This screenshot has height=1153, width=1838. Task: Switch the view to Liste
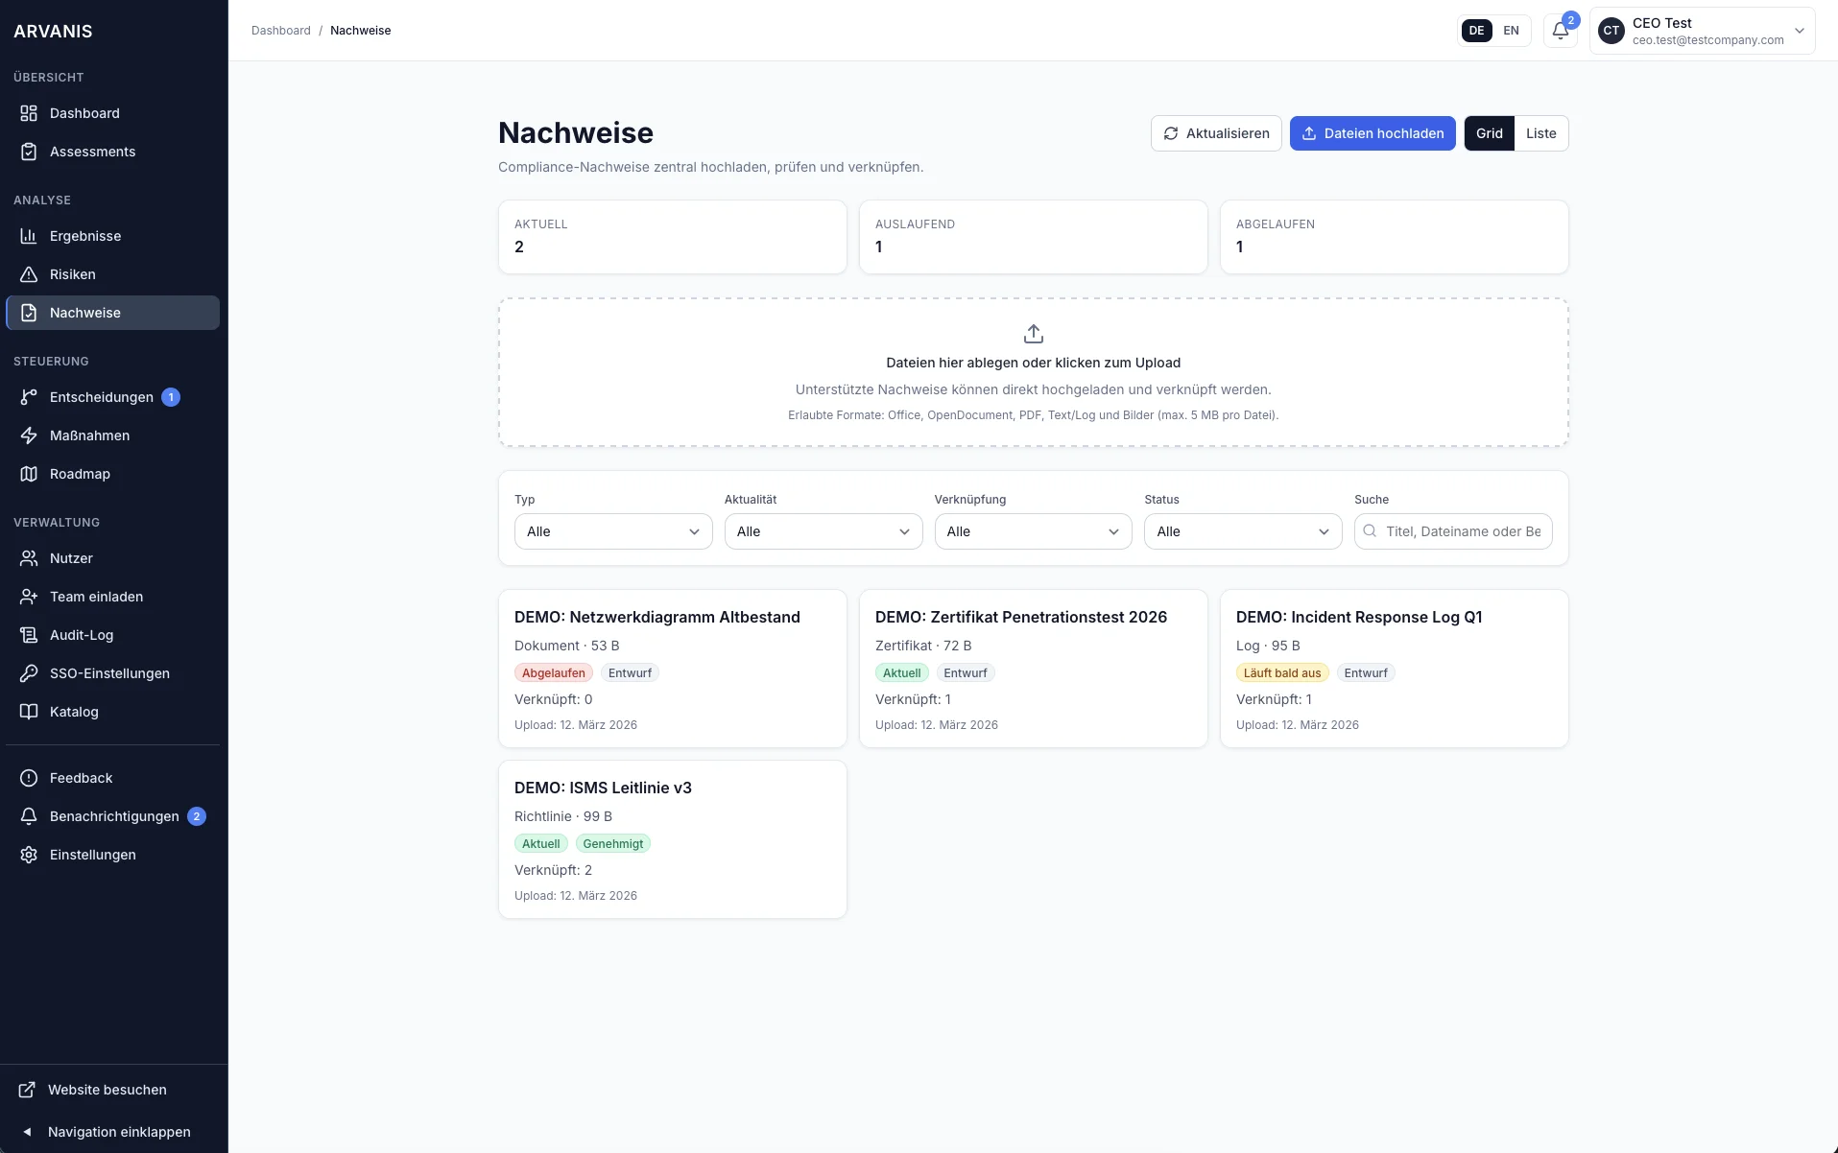(1540, 132)
